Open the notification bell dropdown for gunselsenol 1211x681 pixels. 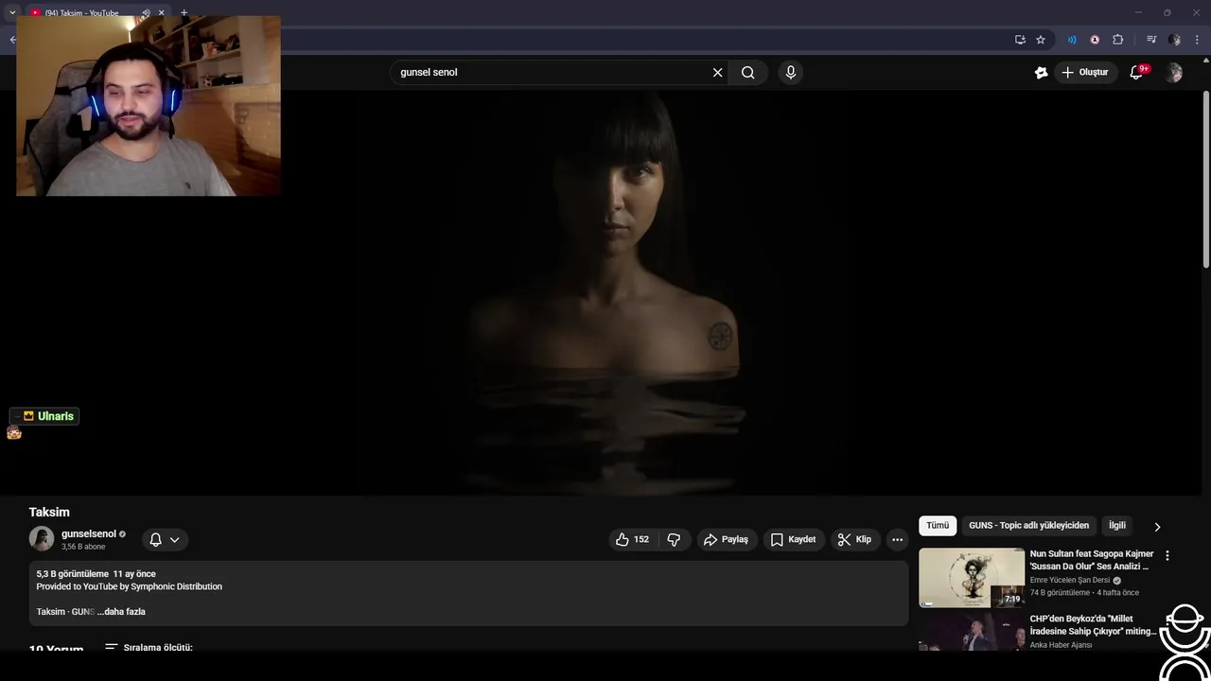[165, 539]
